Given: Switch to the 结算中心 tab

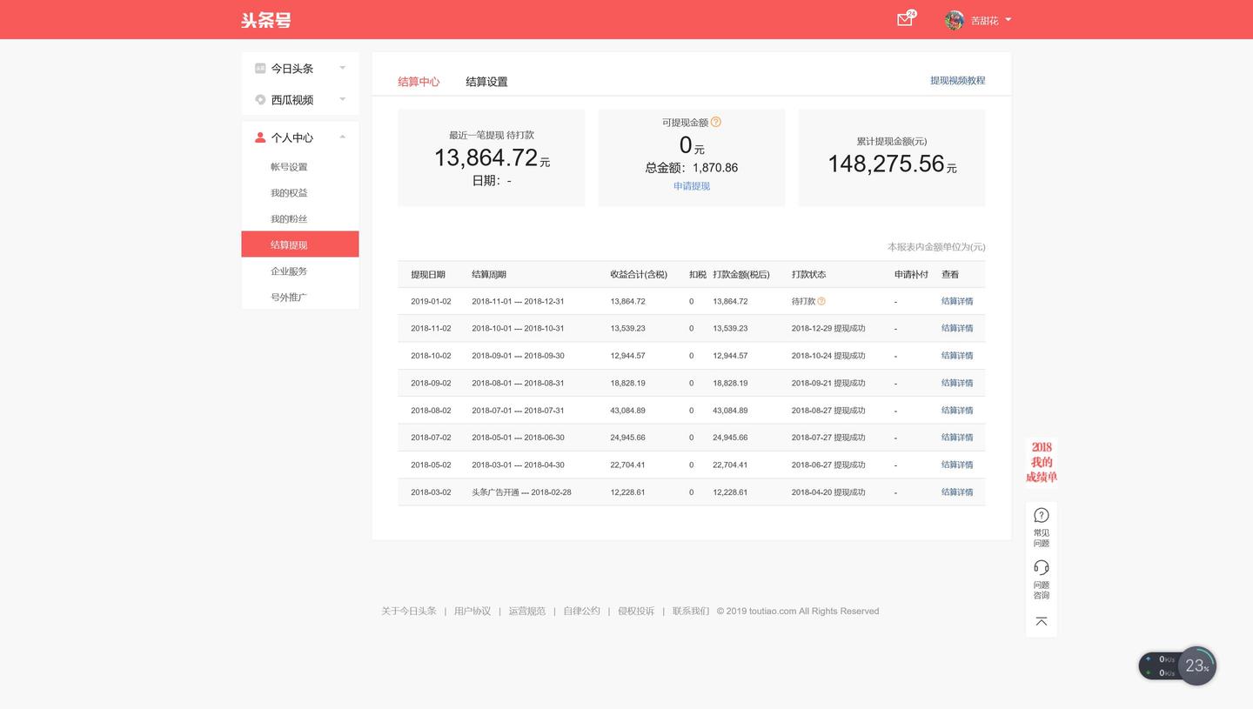Looking at the screenshot, I should 419,82.
